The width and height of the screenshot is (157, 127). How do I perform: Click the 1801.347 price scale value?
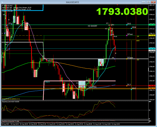(x=152, y=5)
